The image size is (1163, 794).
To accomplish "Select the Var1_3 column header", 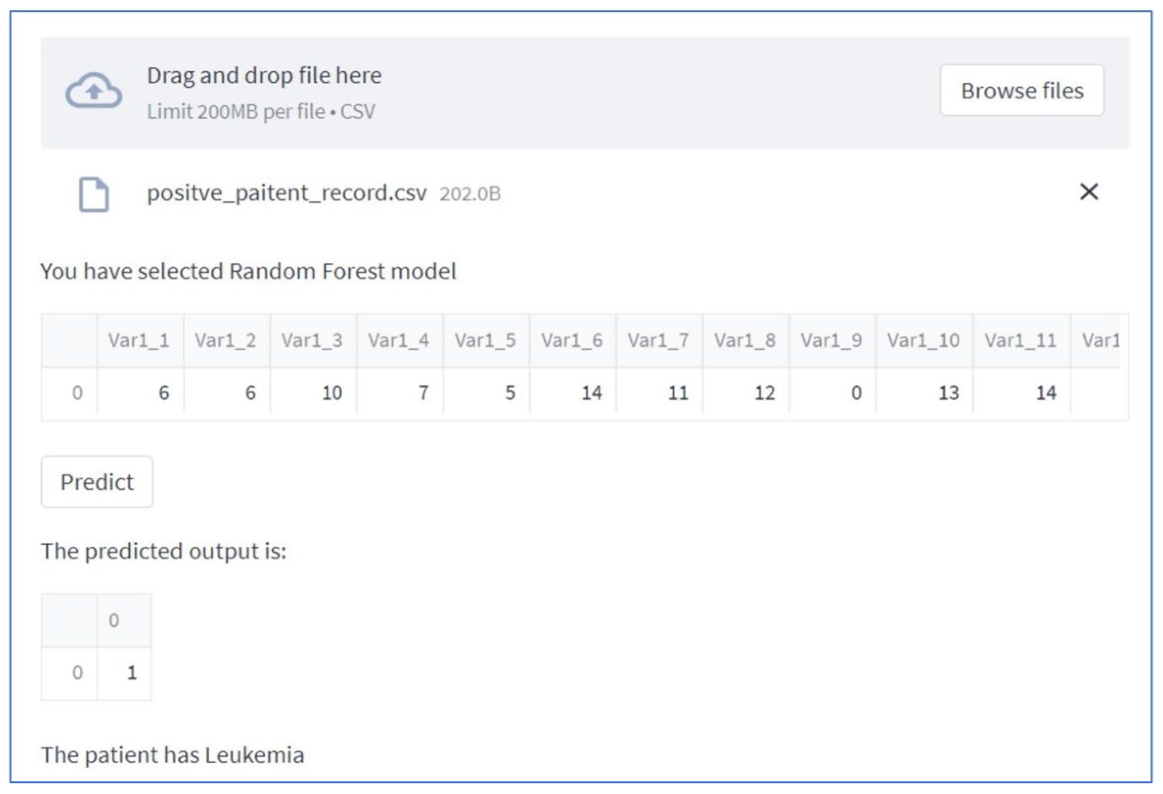I will click(312, 340).
